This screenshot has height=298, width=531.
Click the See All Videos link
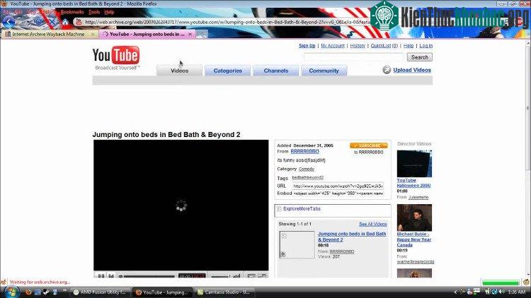click(x=373, y=224)
